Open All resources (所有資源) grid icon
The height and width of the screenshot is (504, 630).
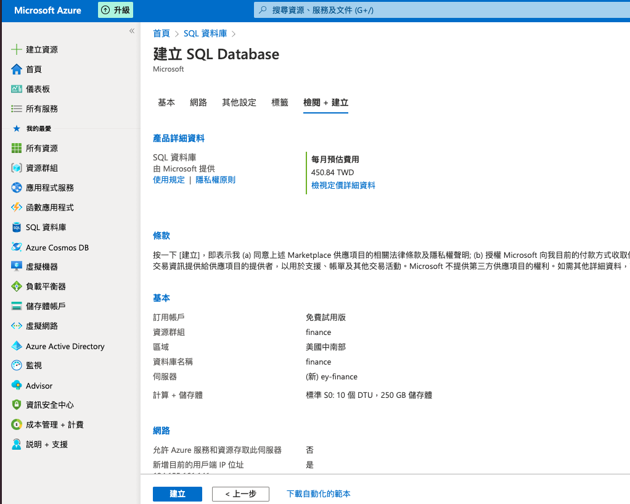[17, 148]
